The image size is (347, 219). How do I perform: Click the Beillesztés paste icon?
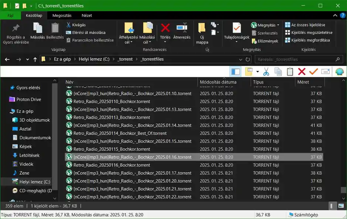click(x=55, y=28)
